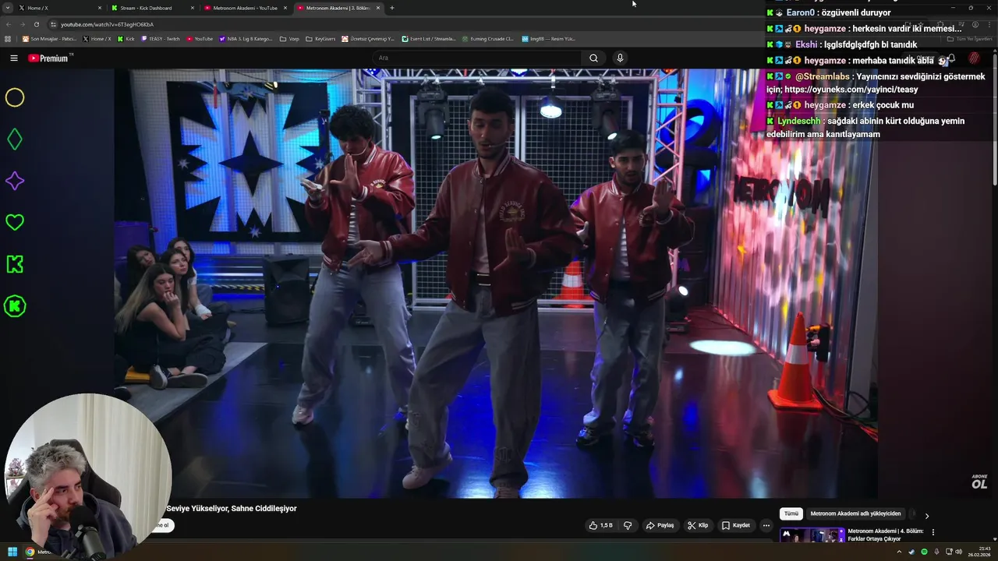Dislike the video with thumbs-down icon

[628, 525]
